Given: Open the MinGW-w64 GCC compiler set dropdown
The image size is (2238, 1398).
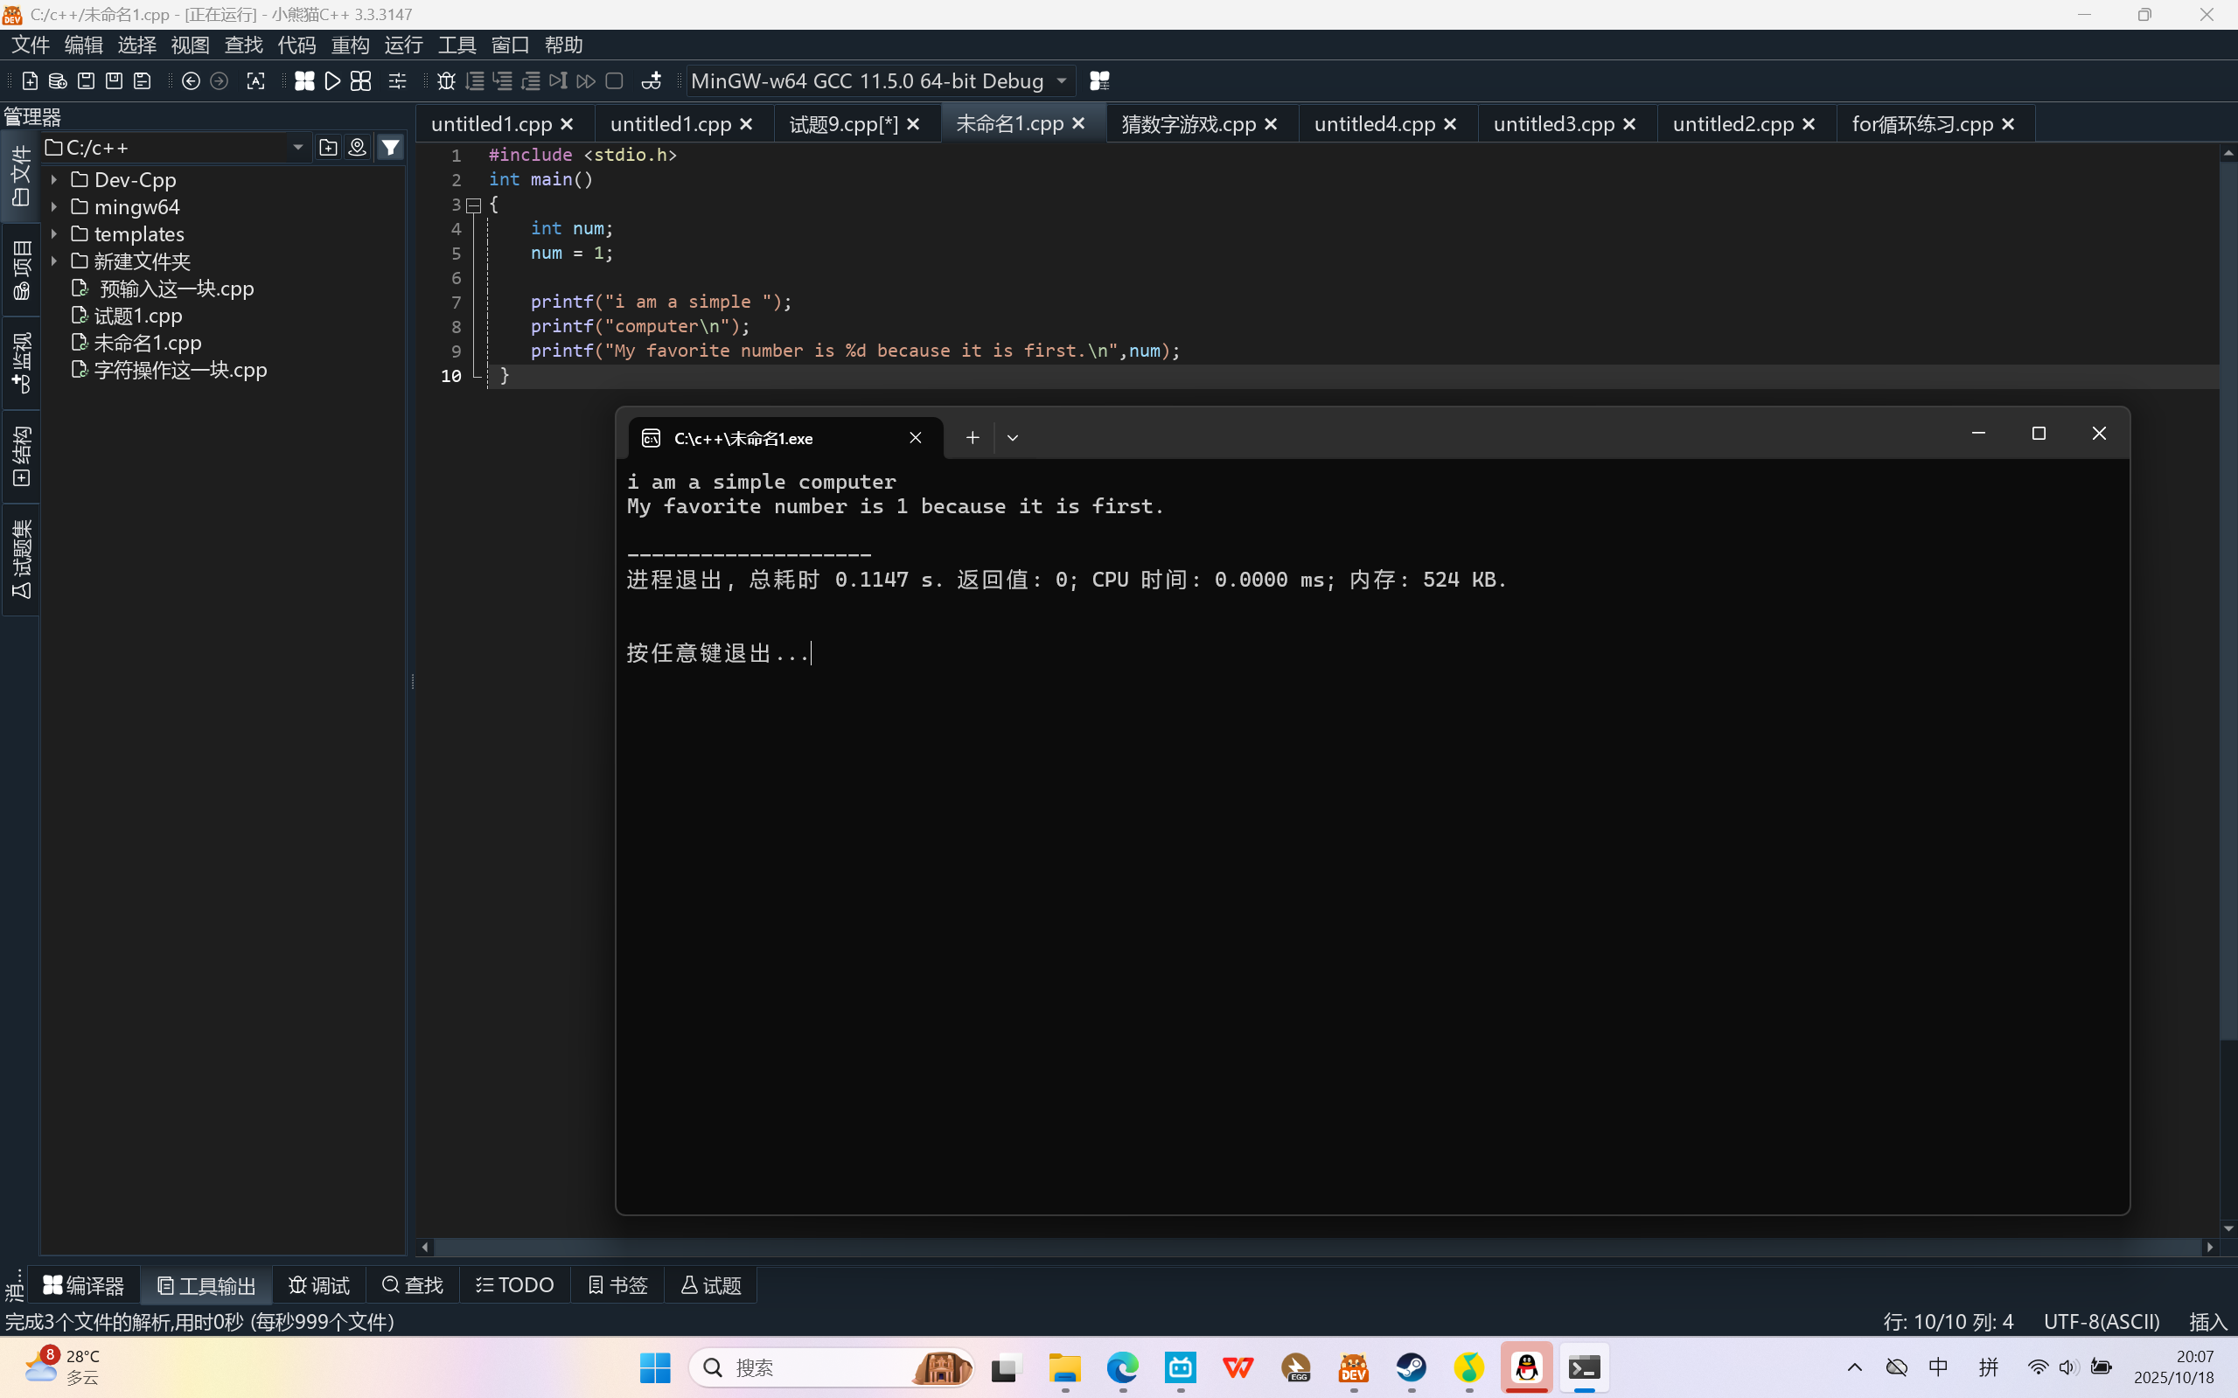Looking at the screenshot, I should tap(1062, 81).
